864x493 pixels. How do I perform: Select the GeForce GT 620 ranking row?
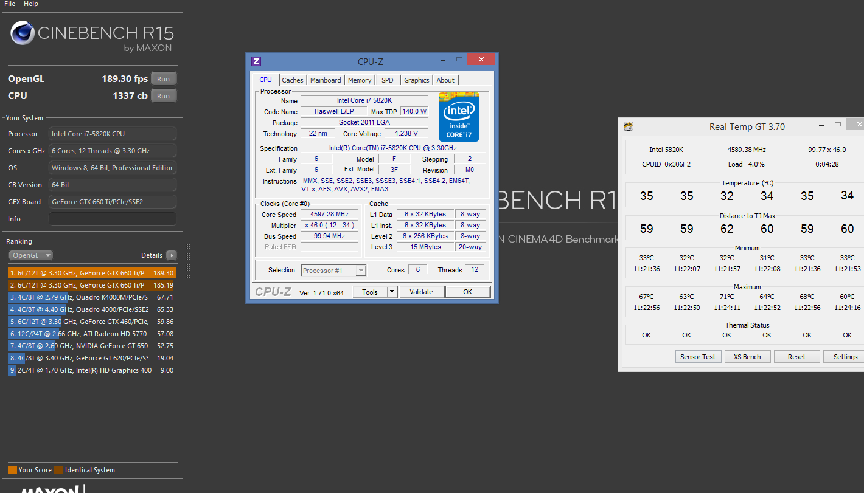92,358
